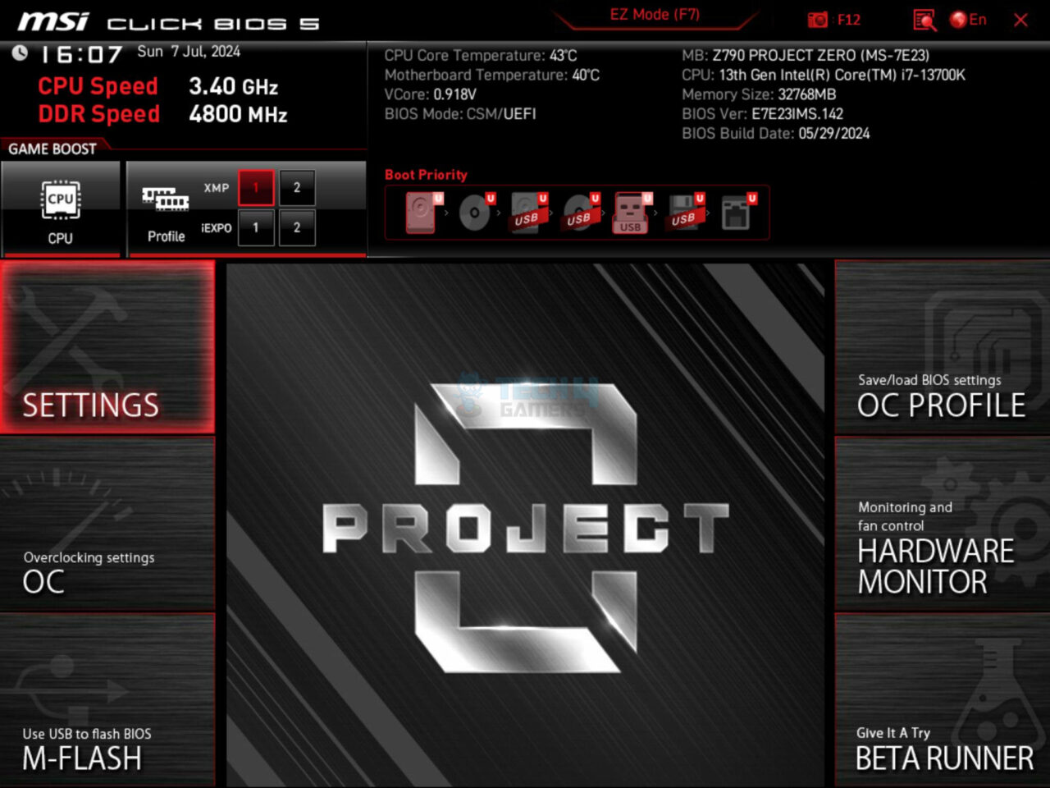This screenshot has width=1050, height=788.
Task: Click the F12 screenshot camera icon
Action: tap(817, 20)
